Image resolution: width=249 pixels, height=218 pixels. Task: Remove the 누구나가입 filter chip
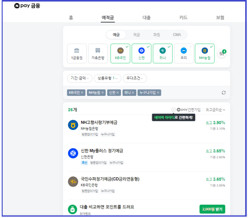(158, 92)
